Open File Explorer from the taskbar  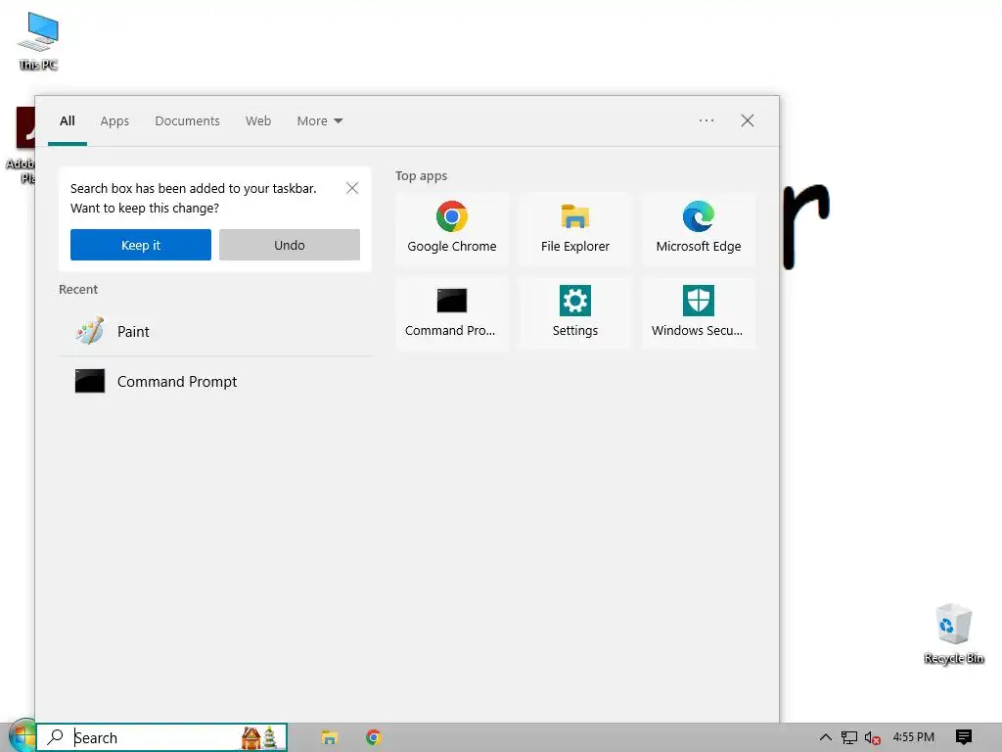point(329,737)
